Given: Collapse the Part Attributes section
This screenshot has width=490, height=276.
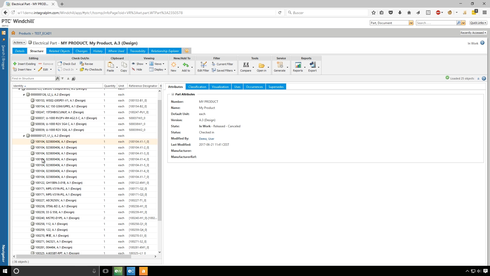Looking at the screenshot, I should [x=173, y=94].
